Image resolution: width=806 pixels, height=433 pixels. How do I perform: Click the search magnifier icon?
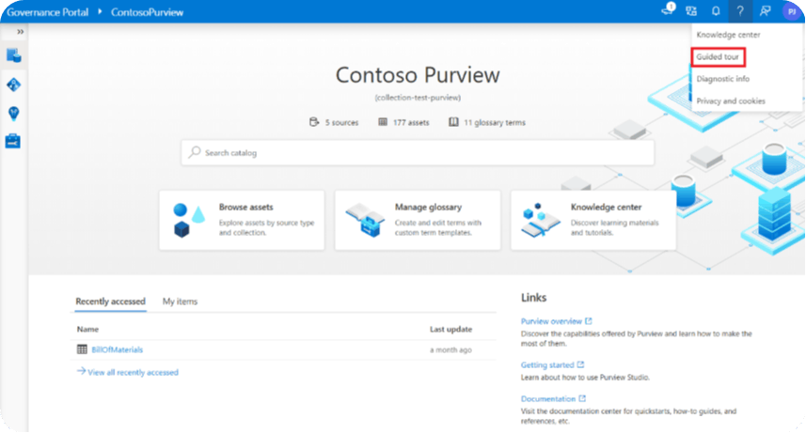[x=195, y=152]
